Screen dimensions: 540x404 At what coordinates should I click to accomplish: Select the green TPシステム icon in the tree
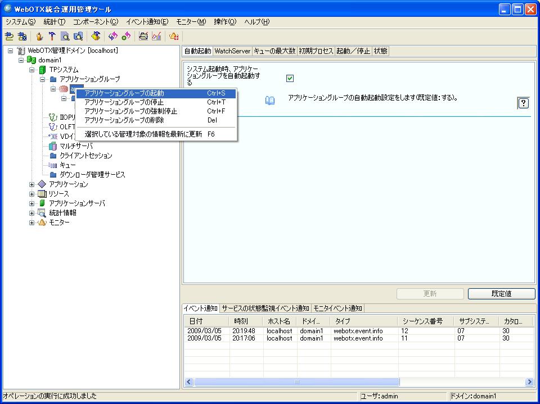click(x=42, y=70)
